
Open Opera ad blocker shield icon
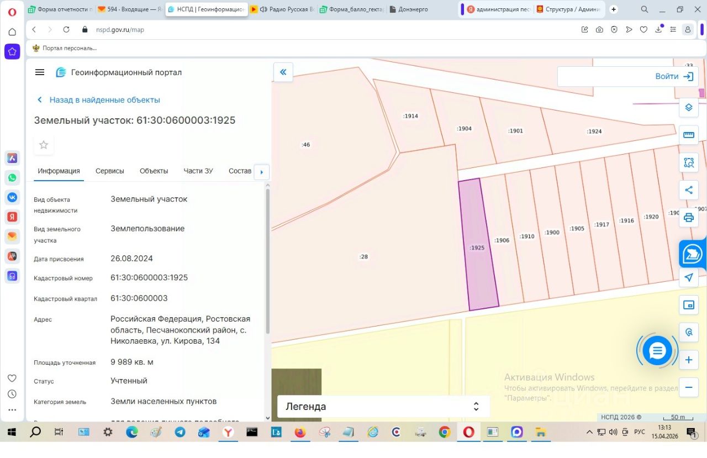[x=614, y=30]
